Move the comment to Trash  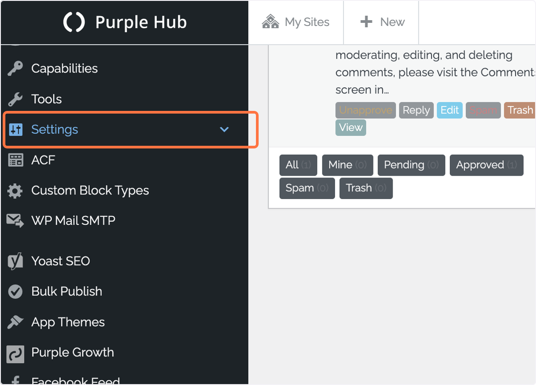pyautogui.click(x=519, y=110)
